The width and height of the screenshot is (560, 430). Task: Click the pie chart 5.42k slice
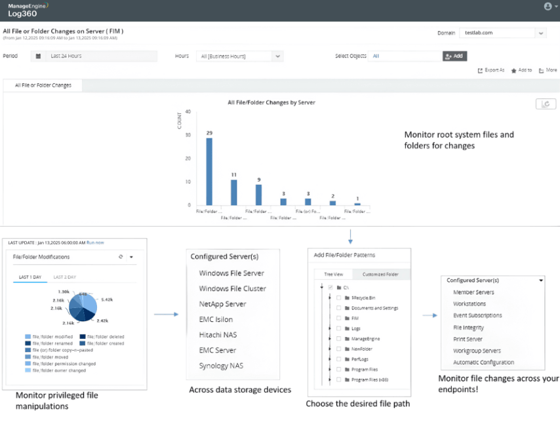(x=90, y=304)
